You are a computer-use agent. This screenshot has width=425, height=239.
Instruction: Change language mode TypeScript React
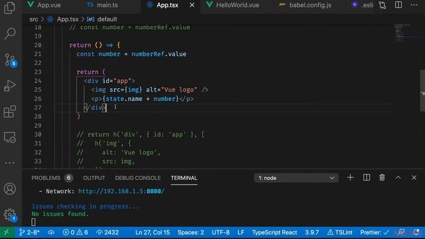(x=274, y=232)
